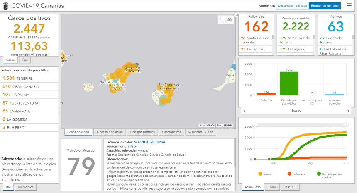Screen dimensions: 357x193
Task: Open the Diario chart tab
Action: tap(272, 187)
